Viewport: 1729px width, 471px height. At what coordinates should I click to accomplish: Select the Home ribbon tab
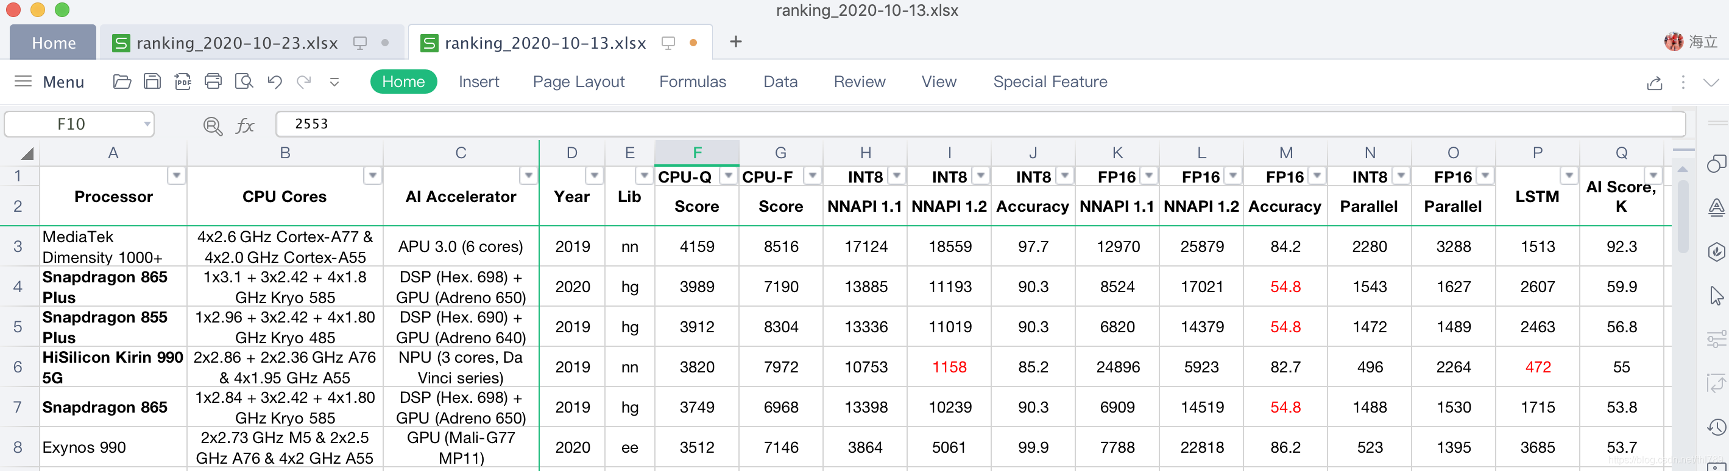click(403, 82)
